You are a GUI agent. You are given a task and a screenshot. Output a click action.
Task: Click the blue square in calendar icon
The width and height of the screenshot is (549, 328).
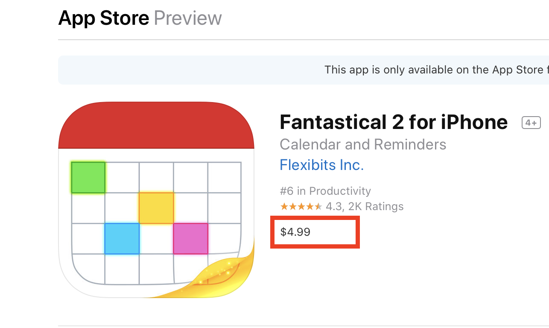tap(122, 238)
